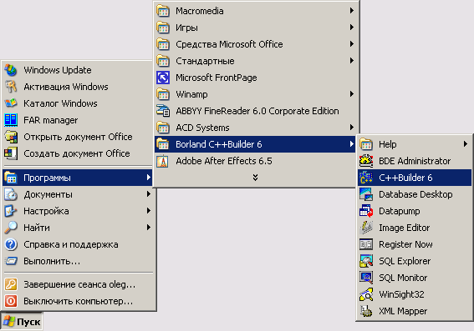Screen dimensions: 474x331
Task: Click the "WinSight32" text
Action: click(402, 294)
